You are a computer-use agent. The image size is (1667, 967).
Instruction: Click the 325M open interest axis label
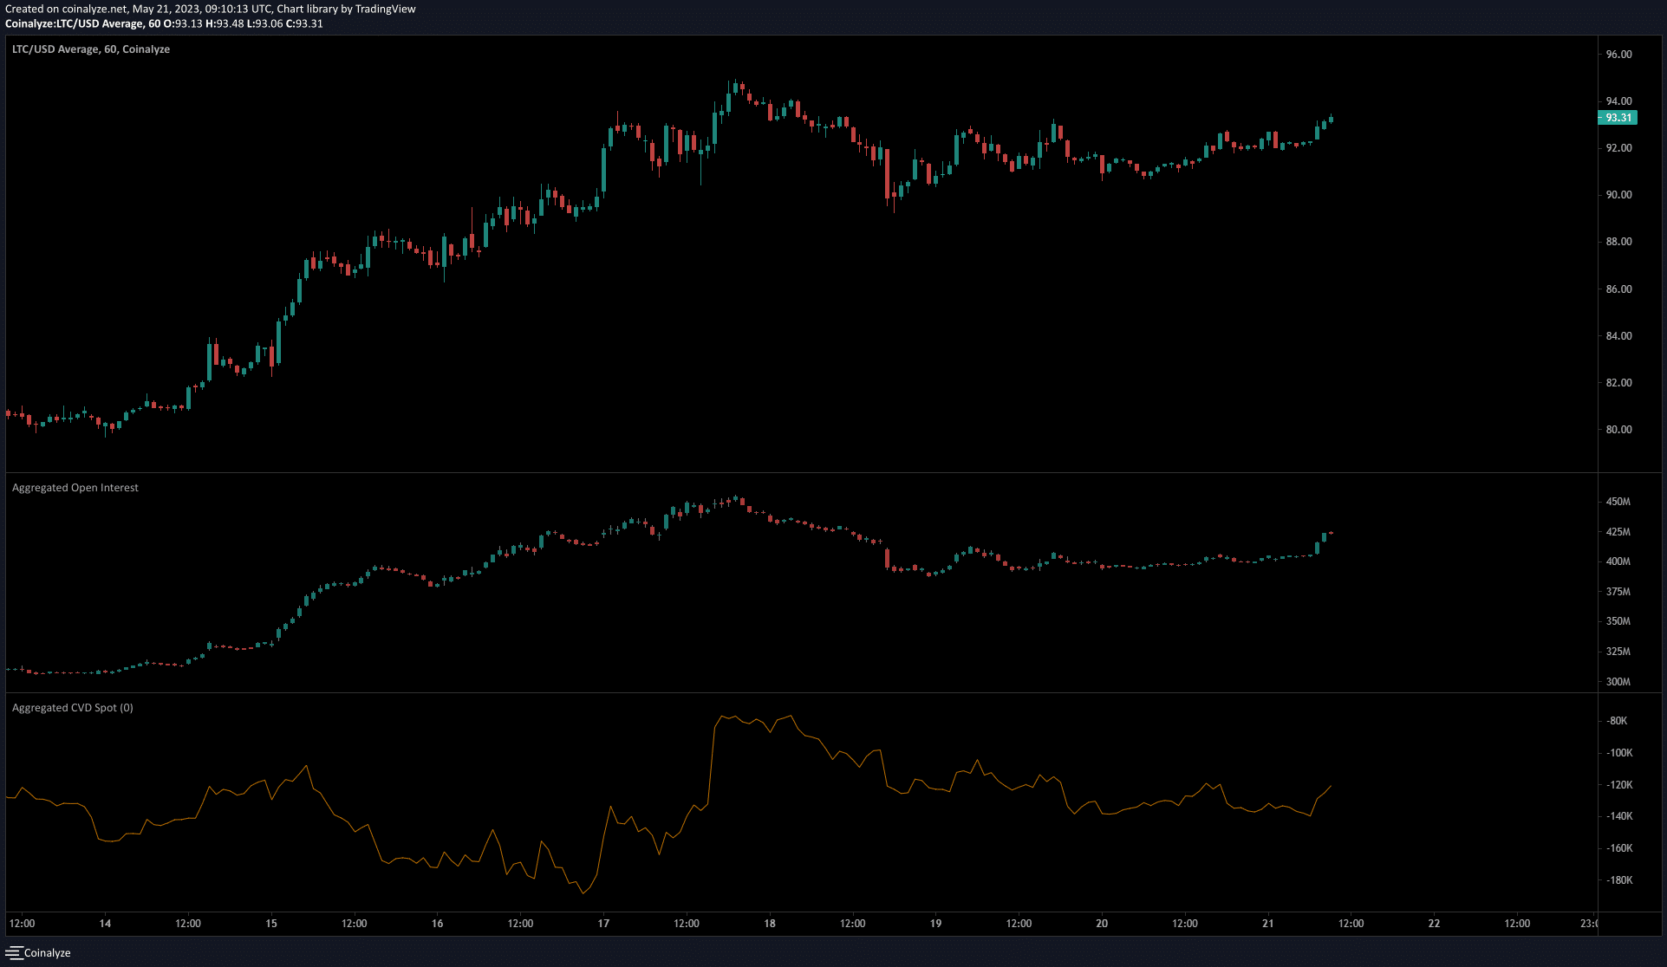coord(1618,652)
